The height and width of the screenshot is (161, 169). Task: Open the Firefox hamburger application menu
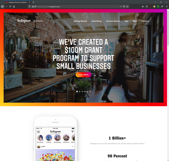(x=167, y=7)
